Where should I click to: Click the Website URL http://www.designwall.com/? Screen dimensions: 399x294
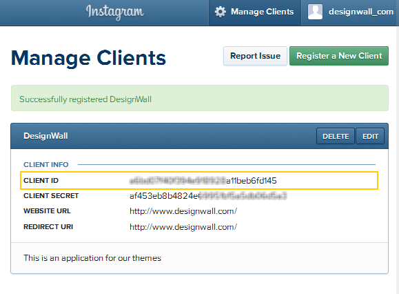(183, 211)
